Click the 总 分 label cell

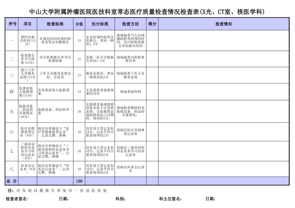click(12, 181)
